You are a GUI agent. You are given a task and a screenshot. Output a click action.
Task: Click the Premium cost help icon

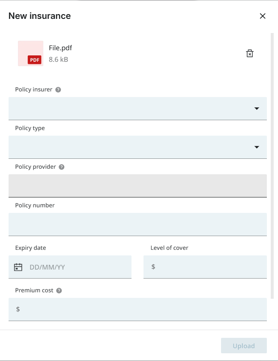pos(59,291)
